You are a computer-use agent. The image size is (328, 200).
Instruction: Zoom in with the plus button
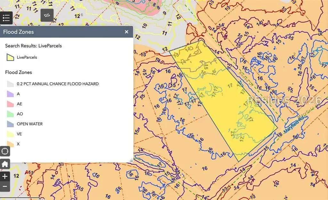coord(5,176)
